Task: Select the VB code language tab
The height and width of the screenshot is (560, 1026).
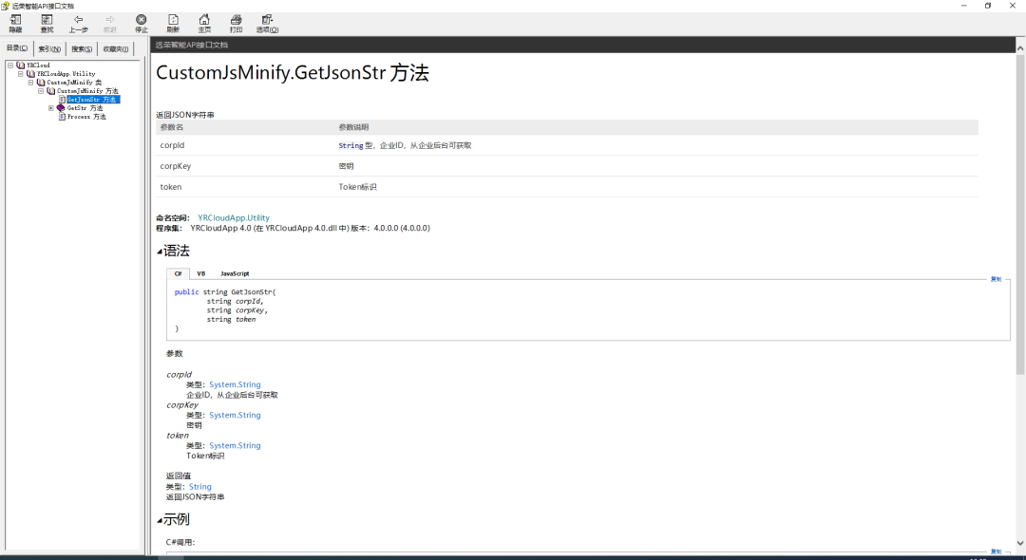Action: click(x=200, y=273)
